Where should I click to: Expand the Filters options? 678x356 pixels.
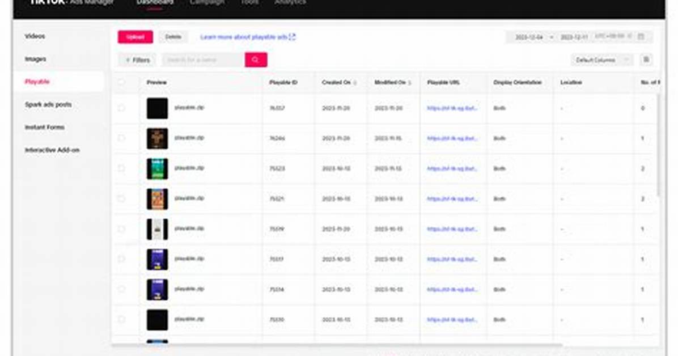(x=137, y=60)
